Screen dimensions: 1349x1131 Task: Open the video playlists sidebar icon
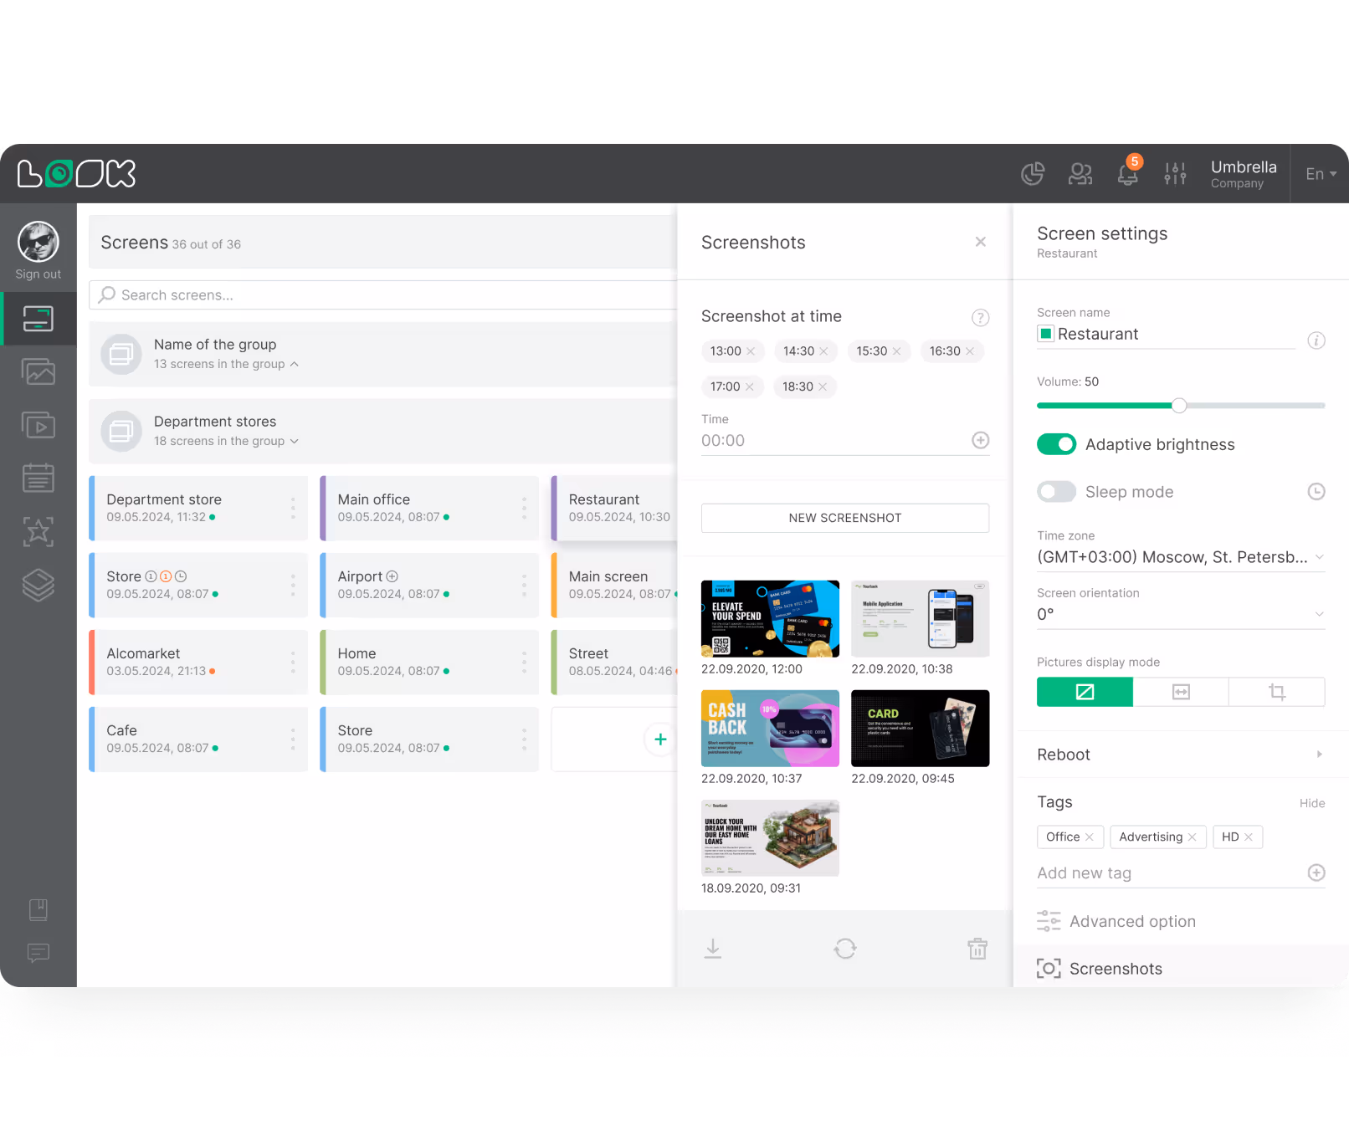coord(38,425)
